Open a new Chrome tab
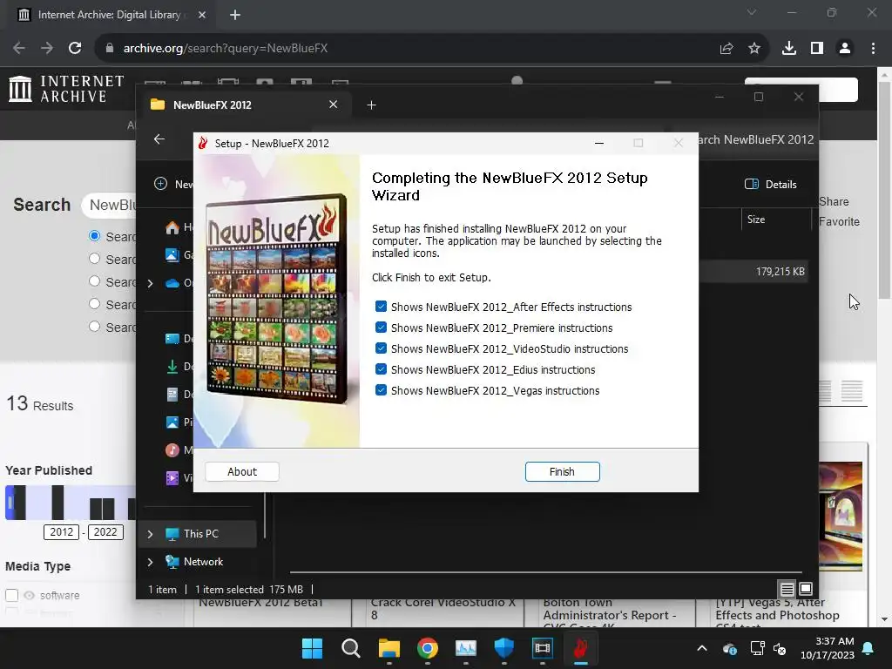Screen dimensions: 892x669 tap(235, 15)
